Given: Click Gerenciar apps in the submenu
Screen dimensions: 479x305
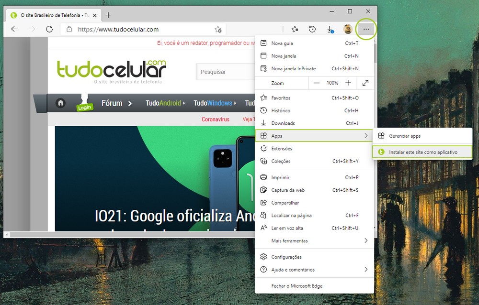Looking at the screenshot, I should [x=422, y=136].
